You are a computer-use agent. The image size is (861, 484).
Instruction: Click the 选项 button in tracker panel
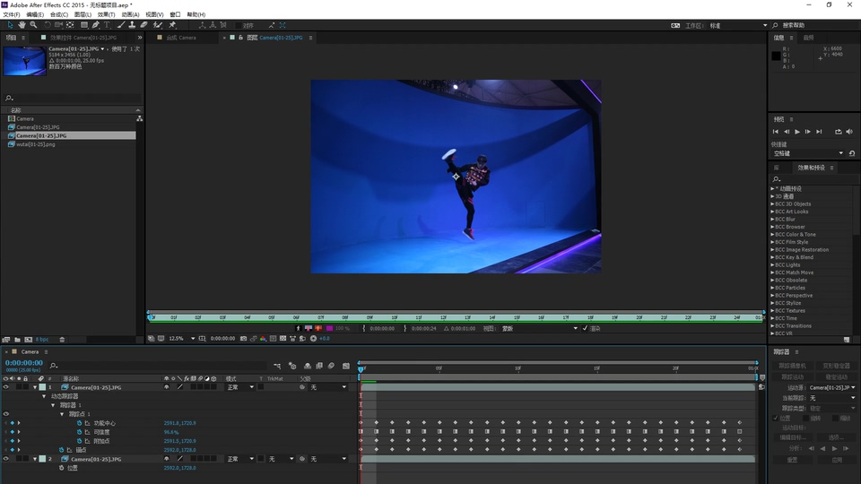coord(834,437)
